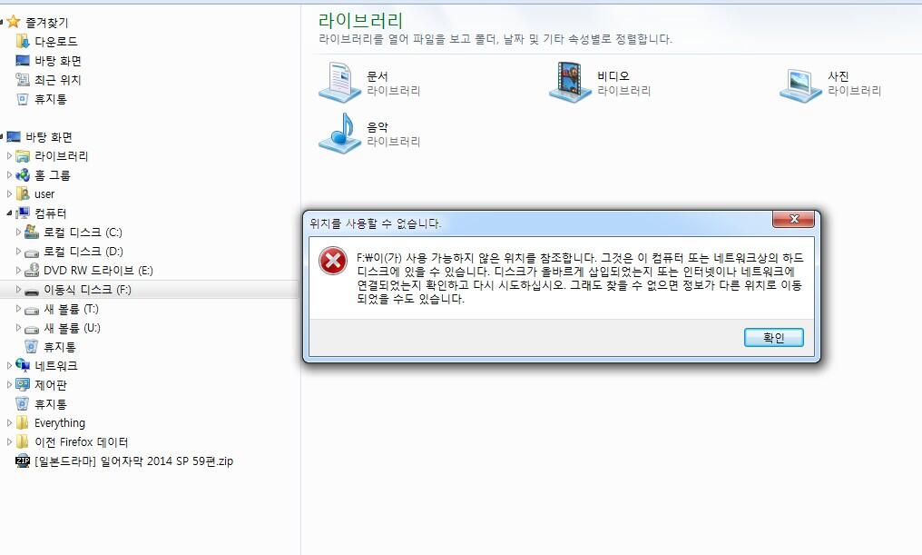Open the 음악 library icon

coord(340,133)
